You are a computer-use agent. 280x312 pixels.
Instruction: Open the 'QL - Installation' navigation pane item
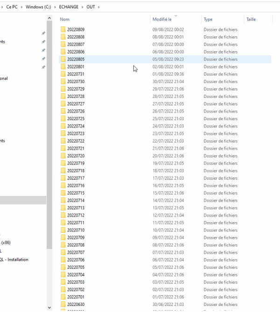coord(15,260)
